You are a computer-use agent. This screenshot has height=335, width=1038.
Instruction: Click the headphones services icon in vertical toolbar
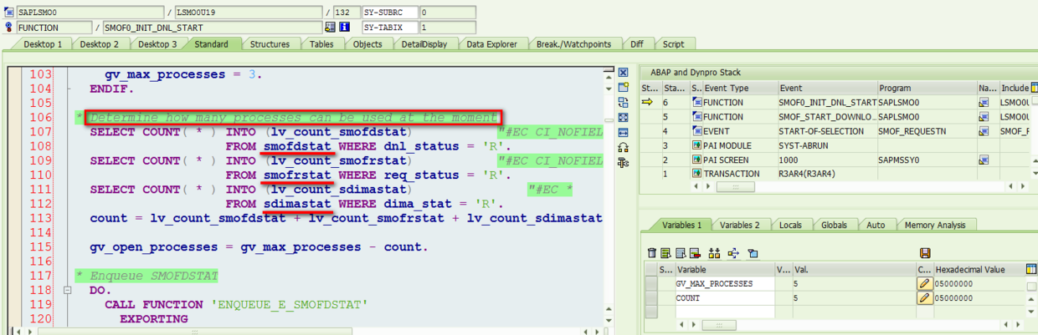click(x=623, y=148)
